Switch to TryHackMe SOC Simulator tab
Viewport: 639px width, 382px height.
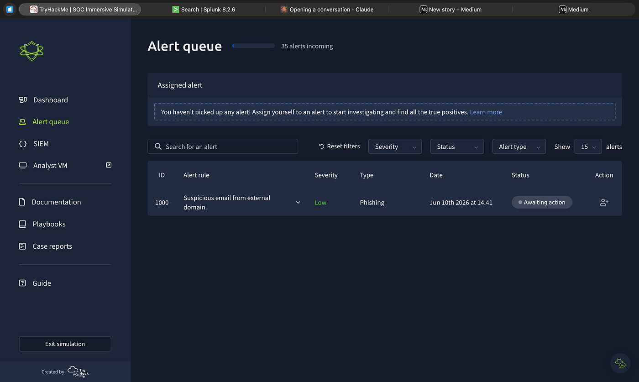(80, 9)
